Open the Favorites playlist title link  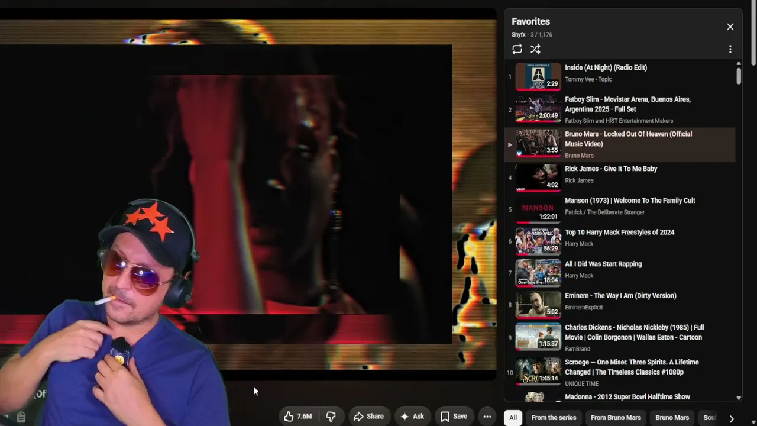(530, 21)
